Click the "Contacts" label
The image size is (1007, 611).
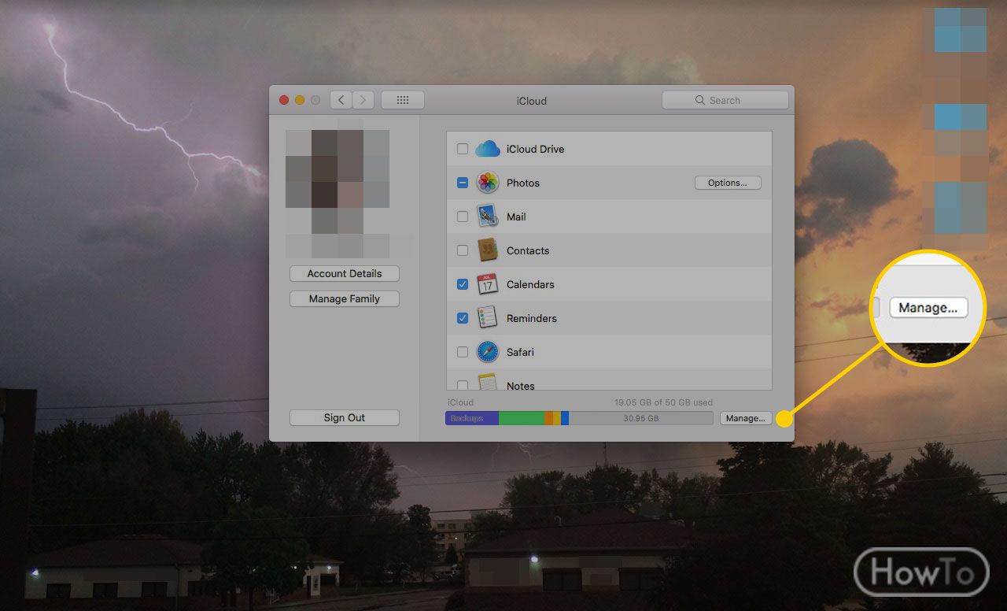528,250
